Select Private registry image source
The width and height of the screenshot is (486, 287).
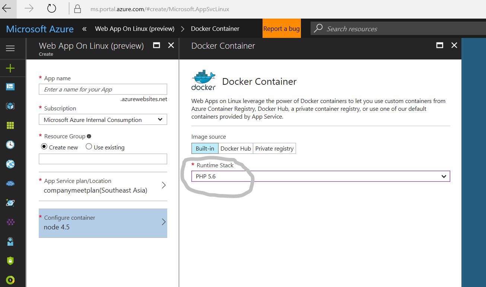pos(274,148)
